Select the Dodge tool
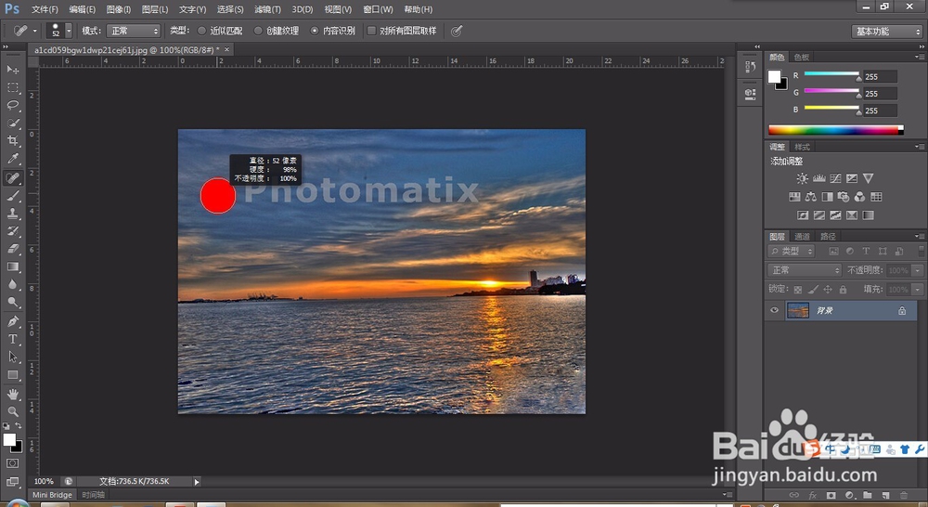The width and height of the screenshot is (928, 507). pos(12,303)
